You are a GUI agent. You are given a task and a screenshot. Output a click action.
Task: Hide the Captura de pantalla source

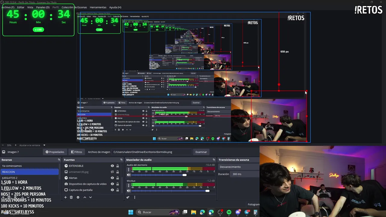tap(112, 190)
